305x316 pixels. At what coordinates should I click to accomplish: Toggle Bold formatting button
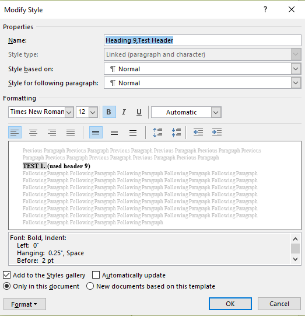click(109, 112)
